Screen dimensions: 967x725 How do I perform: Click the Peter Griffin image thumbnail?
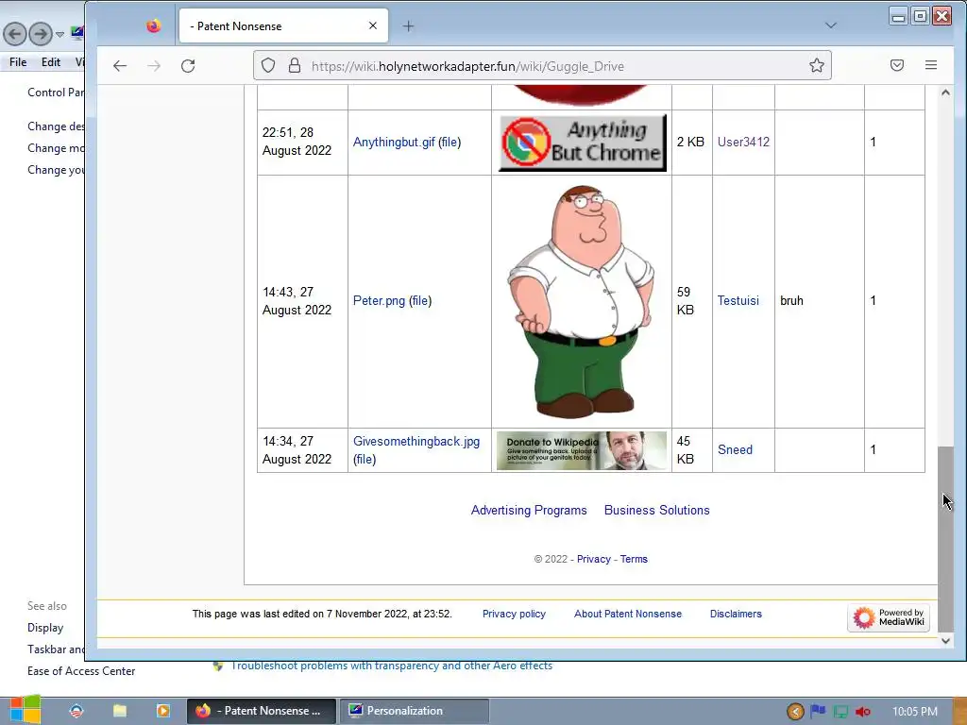580,301
